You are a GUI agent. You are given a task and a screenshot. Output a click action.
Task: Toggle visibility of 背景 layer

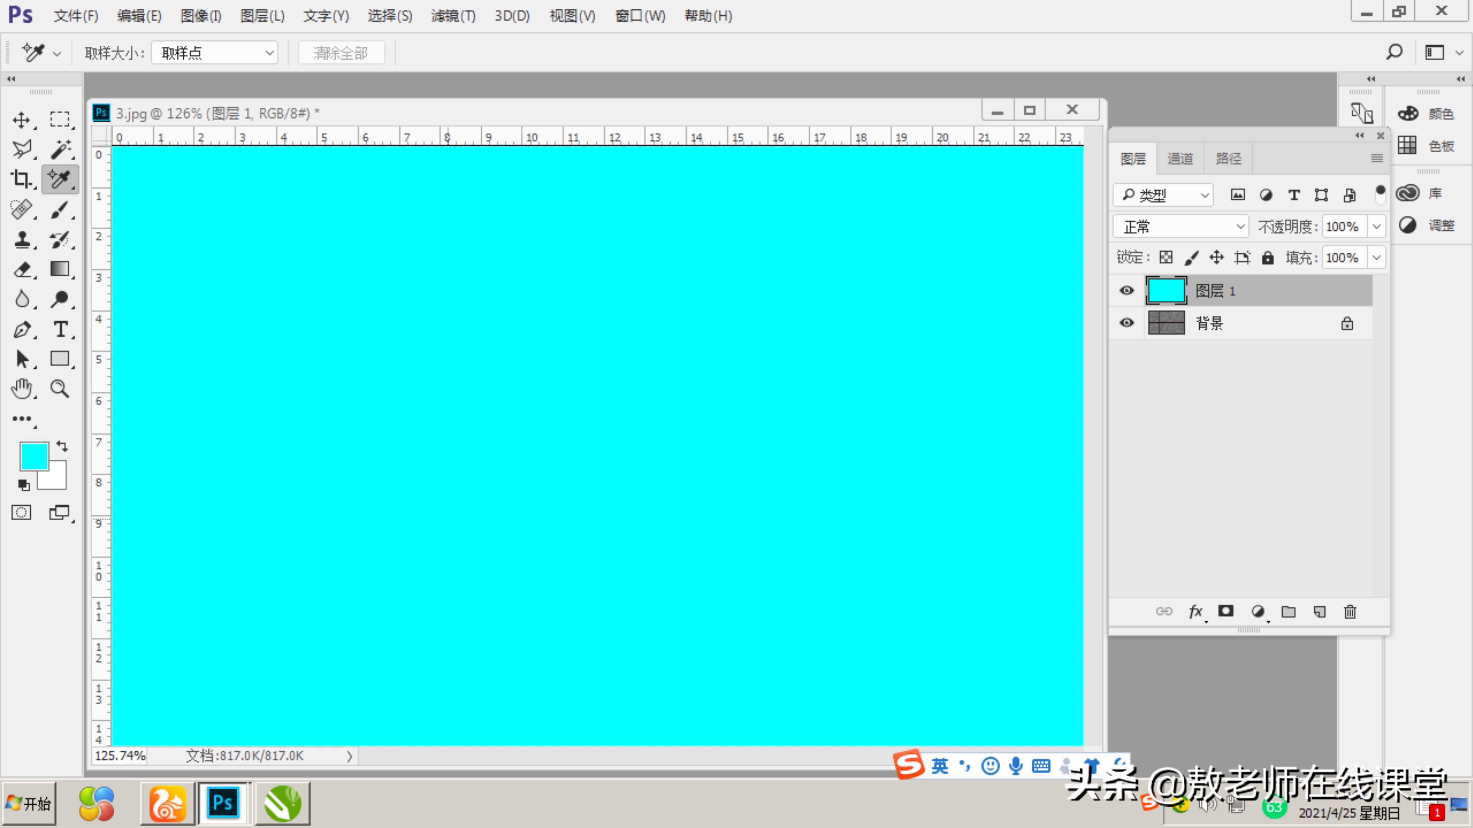point(1126,323)
